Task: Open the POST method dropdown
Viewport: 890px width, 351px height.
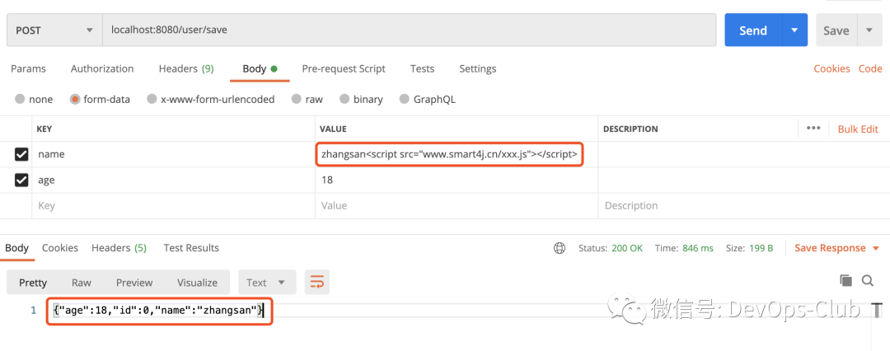Action: point(54,30)
